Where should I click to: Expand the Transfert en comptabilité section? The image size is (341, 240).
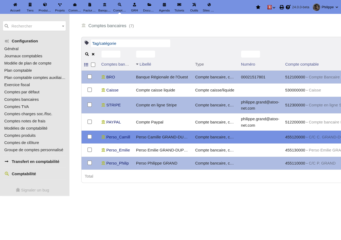[35, 162]
